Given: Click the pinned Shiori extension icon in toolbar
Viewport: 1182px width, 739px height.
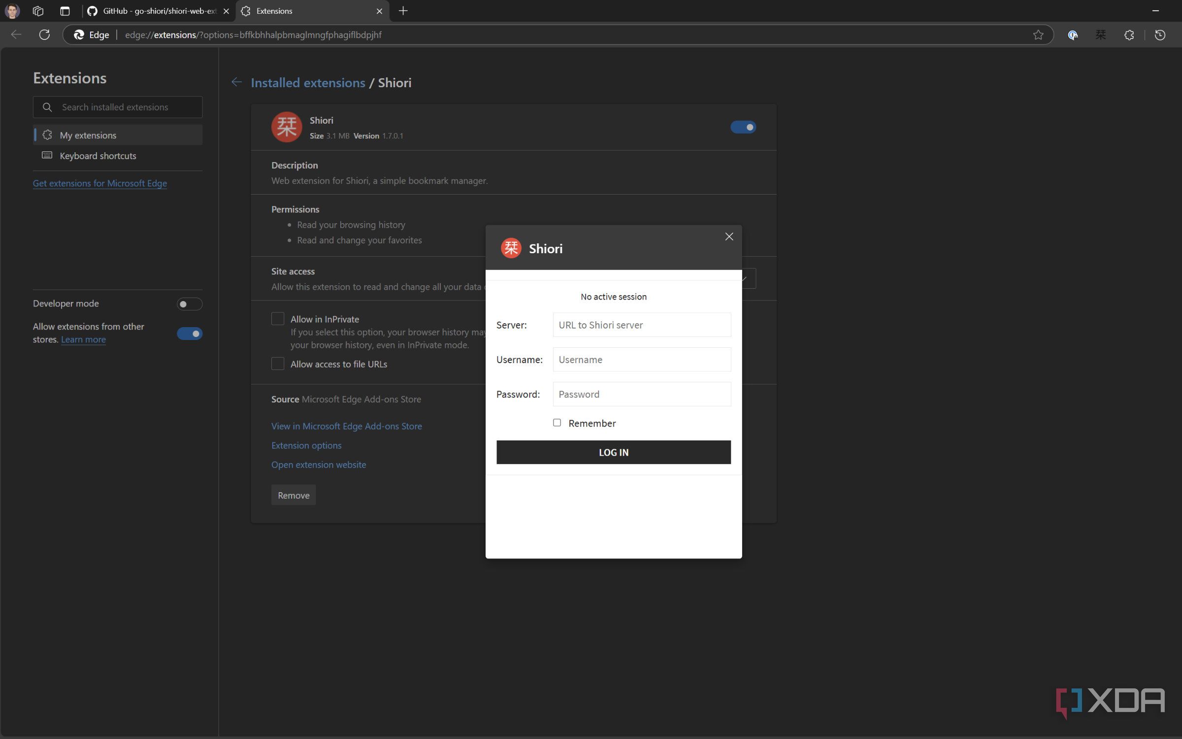Looking at the screenshot, I should pyautogui.click(x=1101, y=34).
